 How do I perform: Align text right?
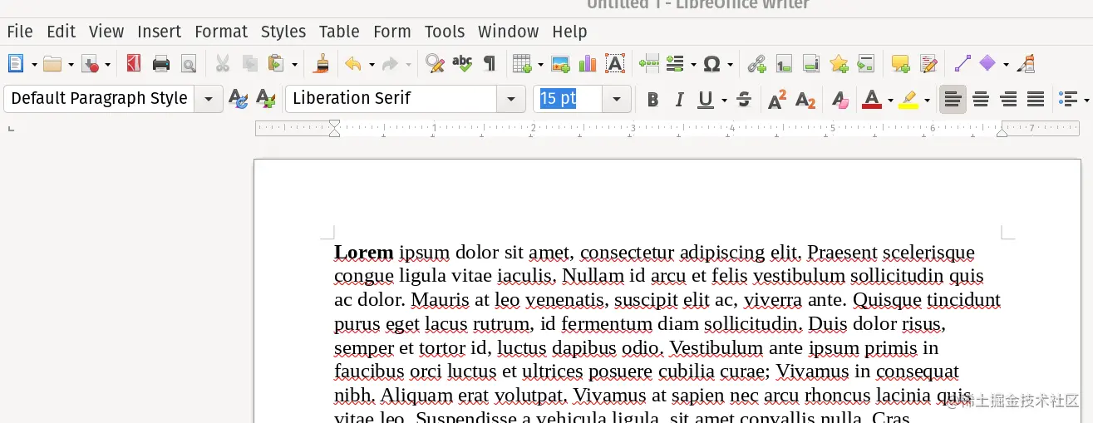(1008, 100)
